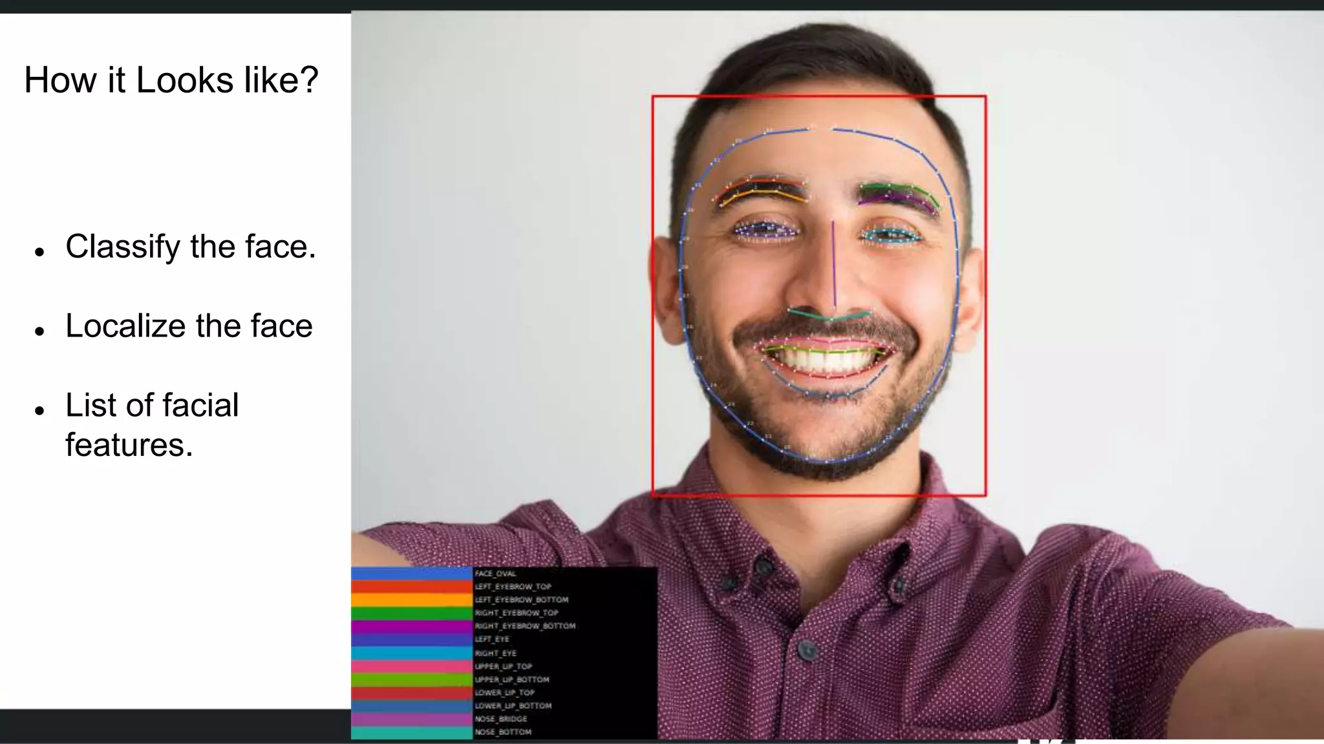Select the 'UPPER_LIP_BOTTOM' legend label
1324x744 pixels.
click(x=511, y=679)
